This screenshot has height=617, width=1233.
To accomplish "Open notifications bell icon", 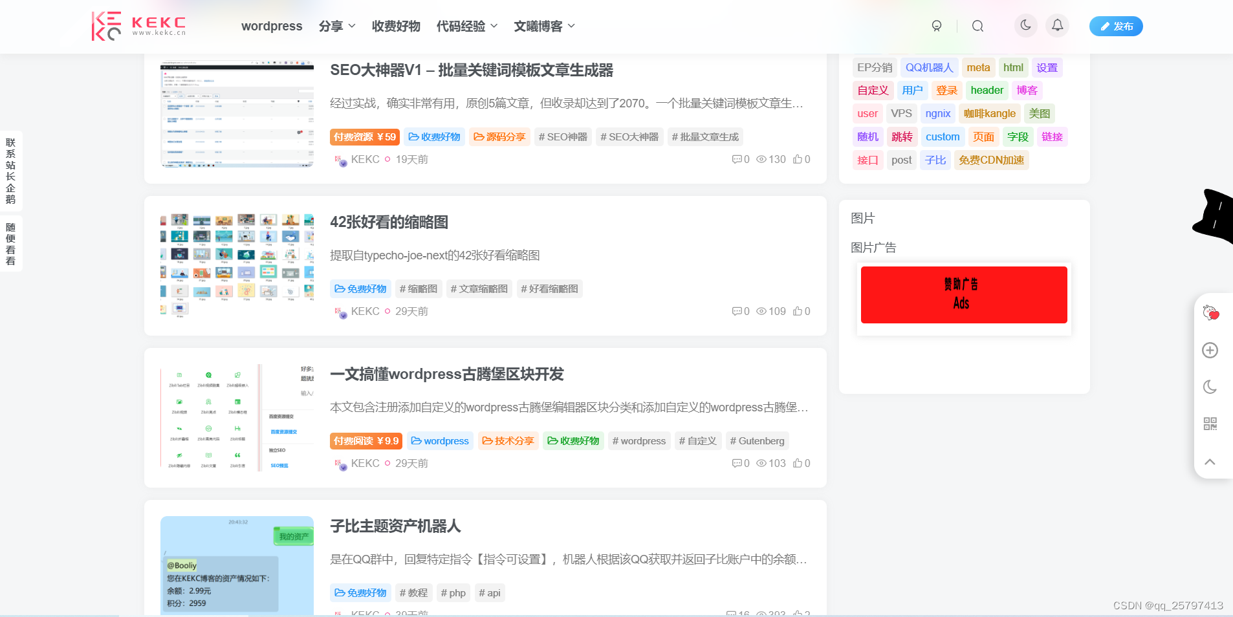I will pyautogui.click(x=1057, y=25).
